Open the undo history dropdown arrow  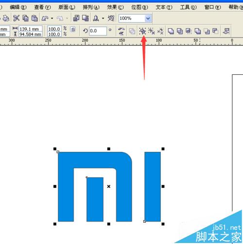[52, 18]
